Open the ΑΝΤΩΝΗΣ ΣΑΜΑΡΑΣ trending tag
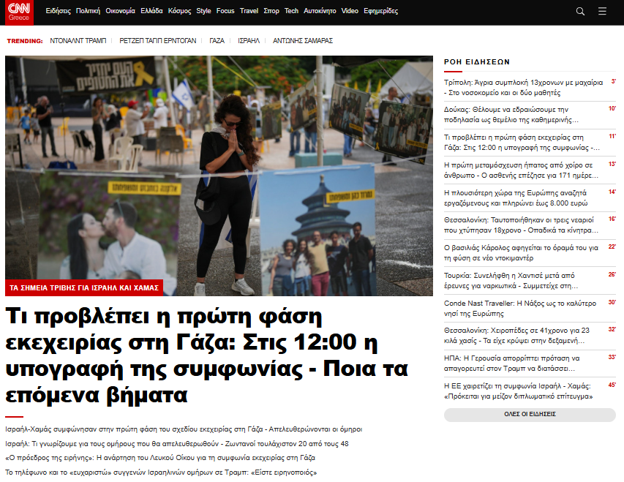 (302, 41)
